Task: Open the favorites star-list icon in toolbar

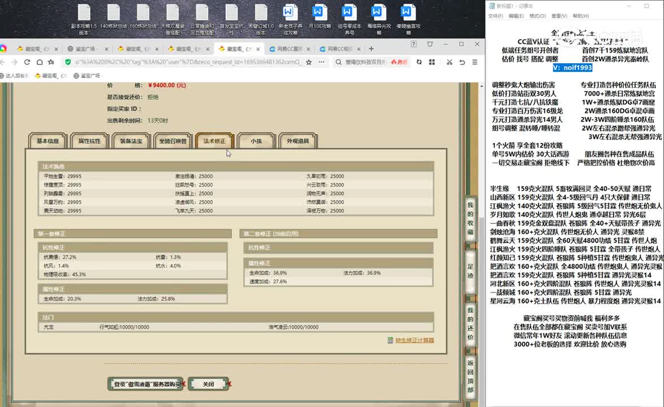Action: pyautogui.click(x=51, y=62)
